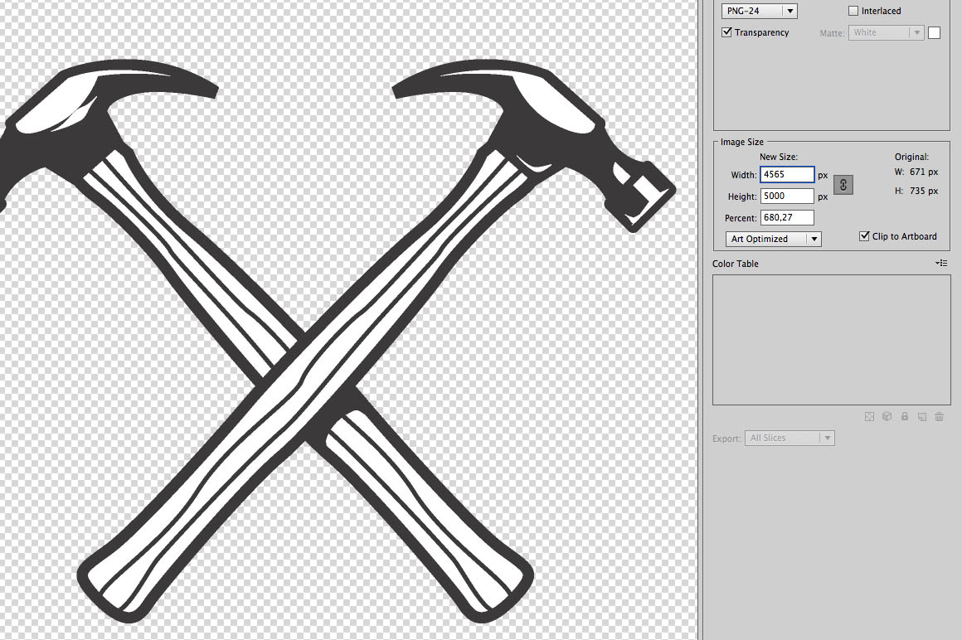Enable the Interlaced checkbox
The height and width of the screenshot is (640, 962).
coord(853,11)
